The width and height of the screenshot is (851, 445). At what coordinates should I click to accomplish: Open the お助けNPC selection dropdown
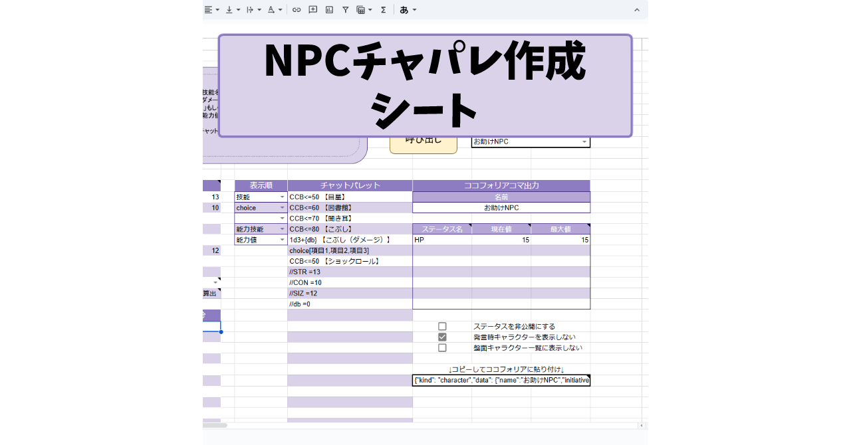click(584, 141)
